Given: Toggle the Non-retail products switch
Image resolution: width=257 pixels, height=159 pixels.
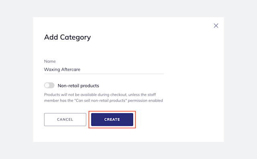Looking at the screenshot, I should coord(49,85).
